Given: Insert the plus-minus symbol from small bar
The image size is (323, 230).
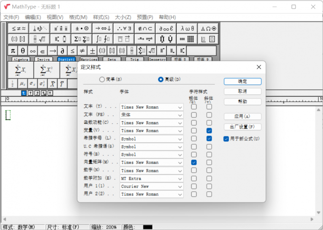Looking at the screenshot, I should 92,51.
